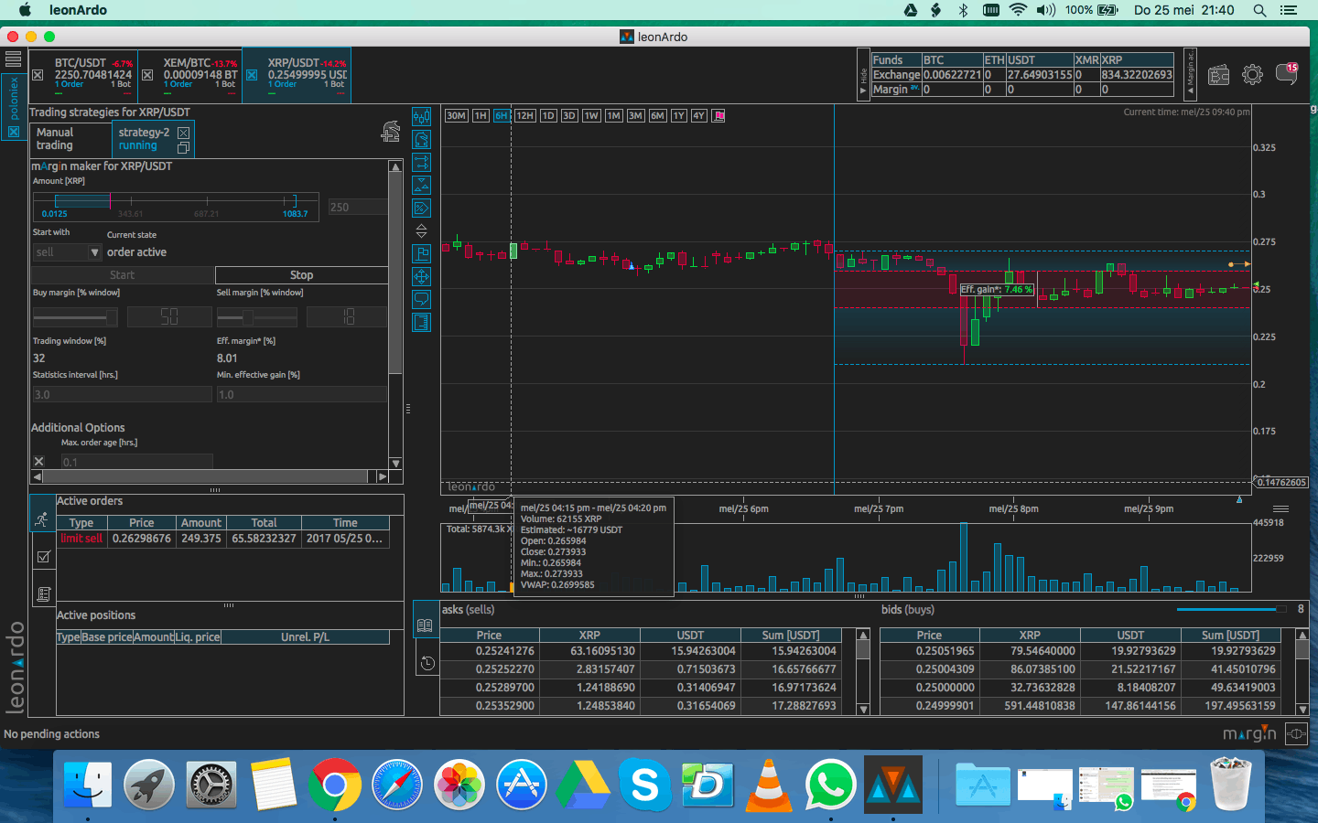Screen dimensions: 1318x823
Task: Click the Statistics interval input field
Action: [x=122, y=395]
